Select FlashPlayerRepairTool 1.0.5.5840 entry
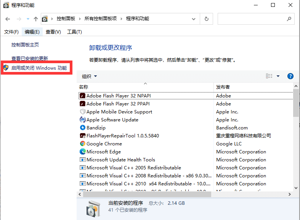The image size is (300, 220). pos(123,136)
